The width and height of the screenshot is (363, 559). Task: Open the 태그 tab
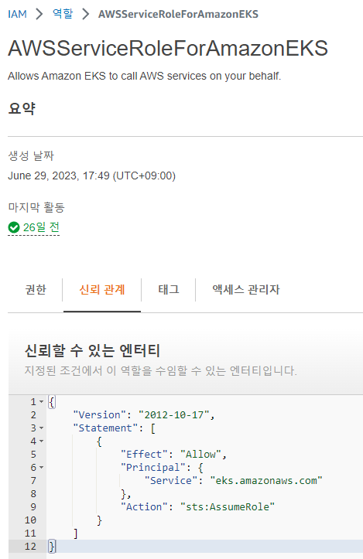click(169, 289)
